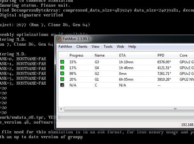Screen dimensions: 194x144
Task: Click the GPUv2 core entry for G3
Action: click(x=187, y=62)
